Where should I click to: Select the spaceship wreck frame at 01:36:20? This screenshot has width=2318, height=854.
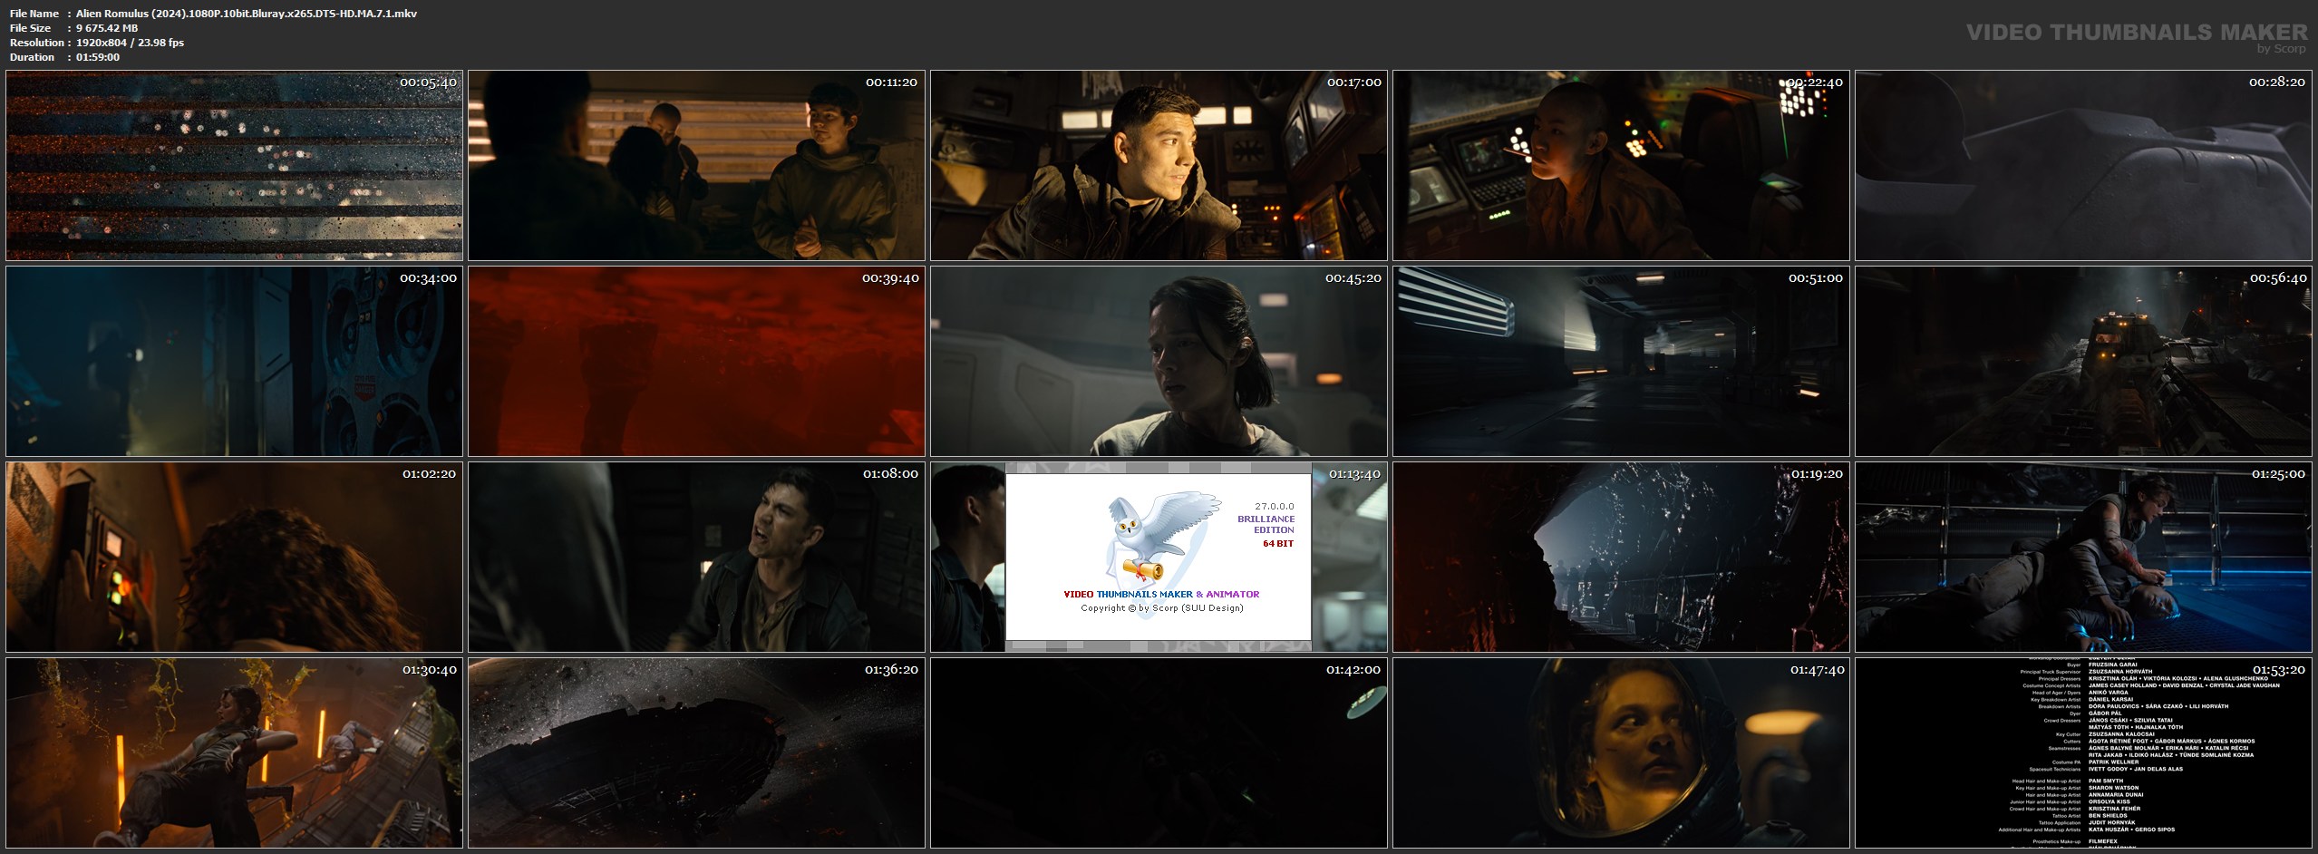[x=696, y=752]
